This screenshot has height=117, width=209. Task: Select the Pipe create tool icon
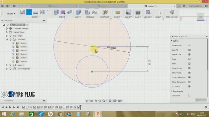pos(70,12)
